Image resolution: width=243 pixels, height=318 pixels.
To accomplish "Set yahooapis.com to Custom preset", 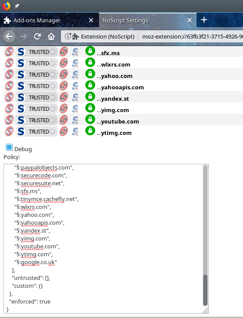I will (x=75, y=86).
